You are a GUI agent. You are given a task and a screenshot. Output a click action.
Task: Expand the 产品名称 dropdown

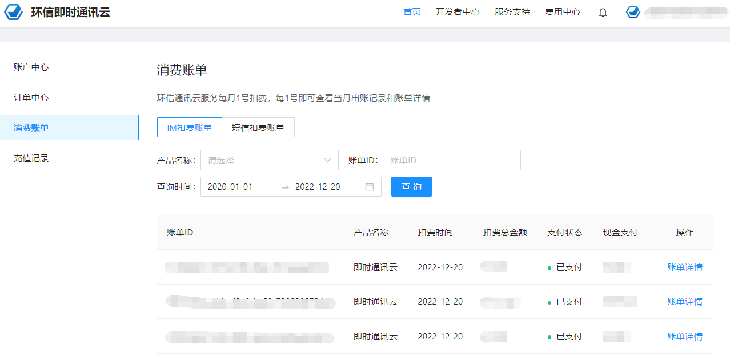pyautogui.click(x=270, y=161)
